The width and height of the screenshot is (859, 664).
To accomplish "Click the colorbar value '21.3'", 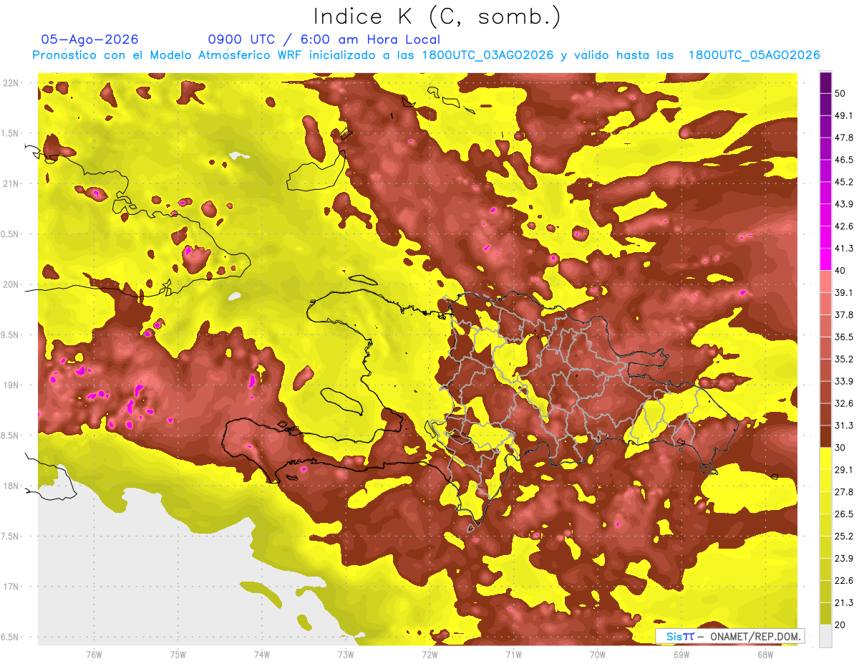I will (844, 602).
